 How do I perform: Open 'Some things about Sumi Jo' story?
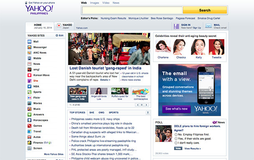(x=88, y=137)
